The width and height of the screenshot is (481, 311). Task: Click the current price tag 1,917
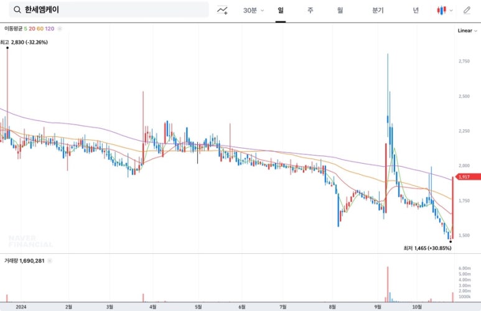coord(469,177)
